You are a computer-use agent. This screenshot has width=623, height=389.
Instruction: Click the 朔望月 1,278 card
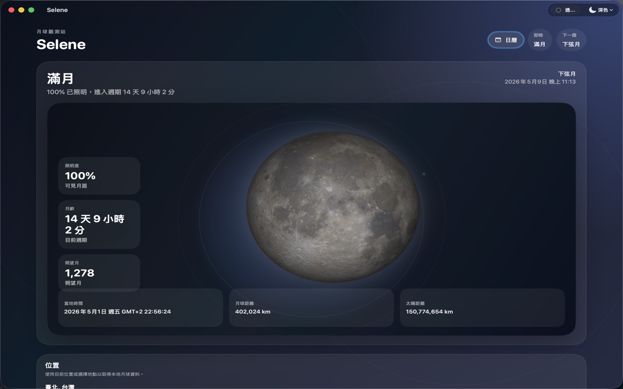coord(99,273)
